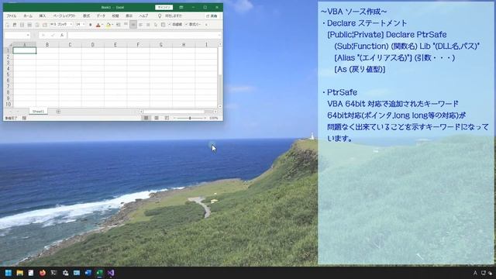Select column D header
This screenshot has height=279, width=496.
tap(93, 45)
